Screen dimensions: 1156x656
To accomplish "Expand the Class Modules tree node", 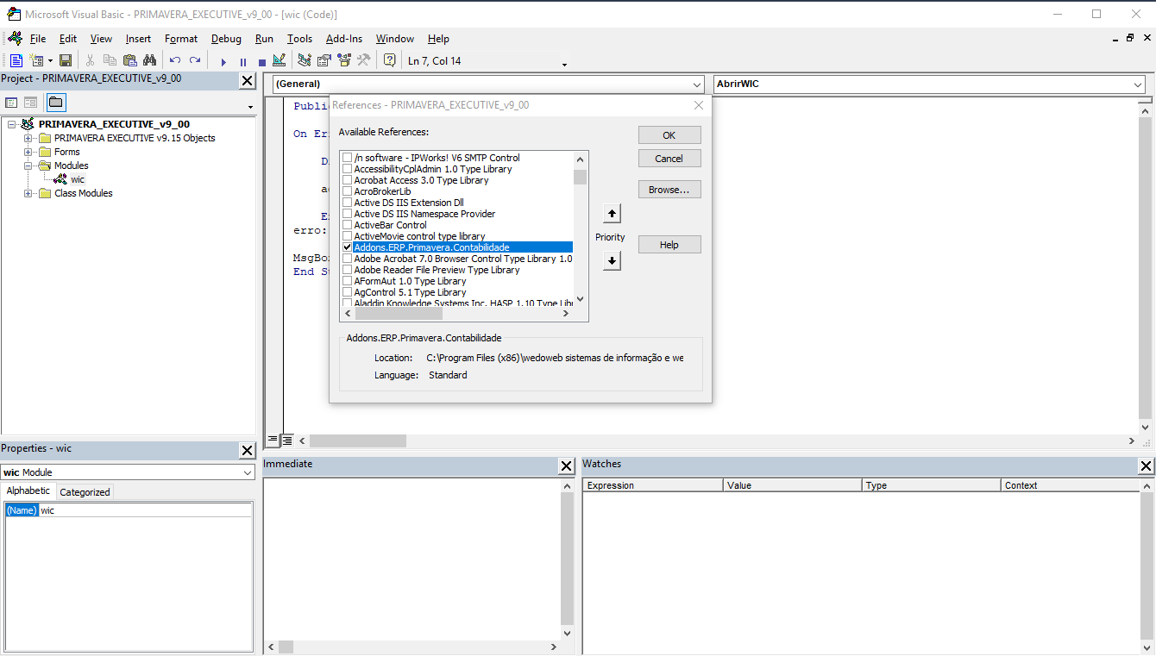I will [28, 193].
